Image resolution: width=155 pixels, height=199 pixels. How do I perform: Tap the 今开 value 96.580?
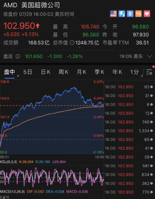click(140, 27)
